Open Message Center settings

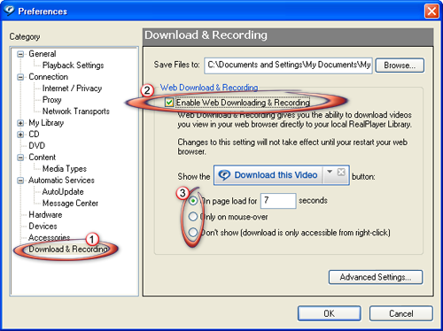point(70,204)
